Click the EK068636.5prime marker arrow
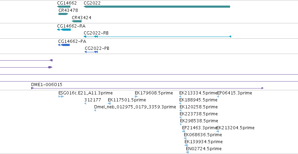This screenshot has height=154, width=298. tap(185, 138)
